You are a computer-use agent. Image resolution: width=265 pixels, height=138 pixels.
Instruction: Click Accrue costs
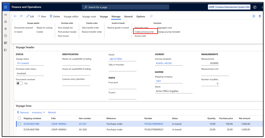[140, 36]
